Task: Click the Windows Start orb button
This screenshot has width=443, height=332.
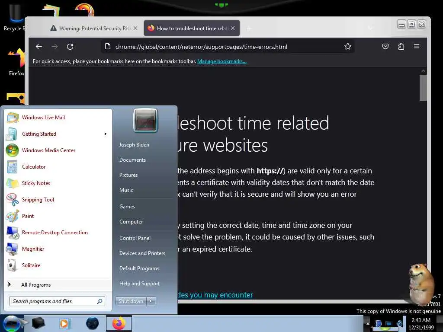Action: pyautogui.click(x=12, y=323)
